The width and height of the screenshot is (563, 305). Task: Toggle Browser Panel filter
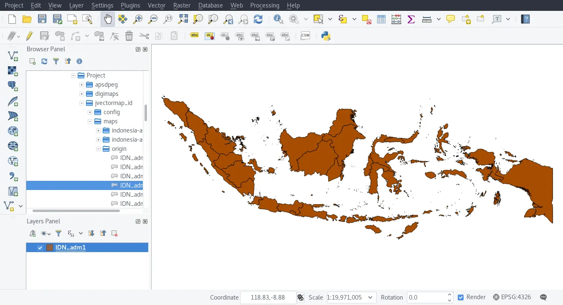56,61
